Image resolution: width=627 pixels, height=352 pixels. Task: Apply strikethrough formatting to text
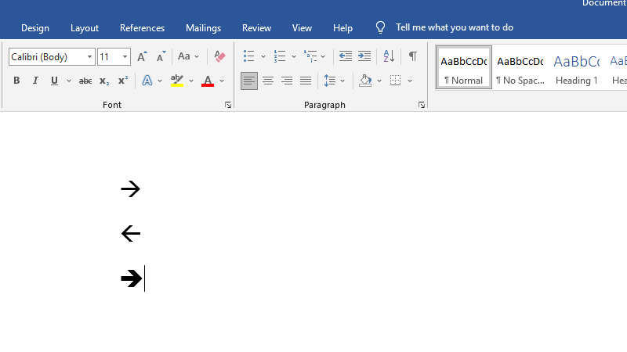(x=85, y=81)
